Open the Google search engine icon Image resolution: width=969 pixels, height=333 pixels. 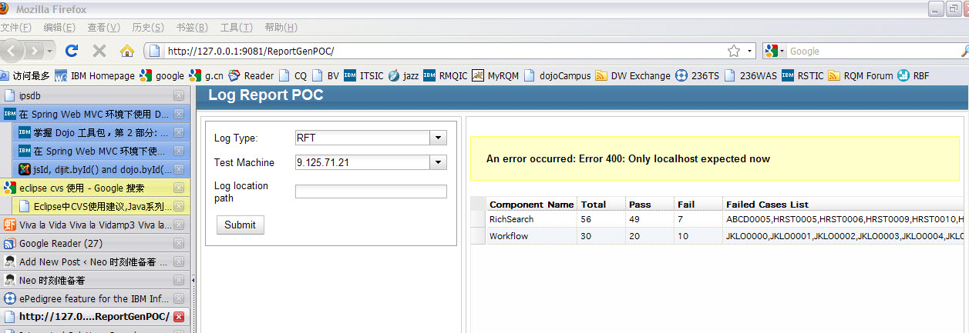pyautogui.click(x=773, y=51)
